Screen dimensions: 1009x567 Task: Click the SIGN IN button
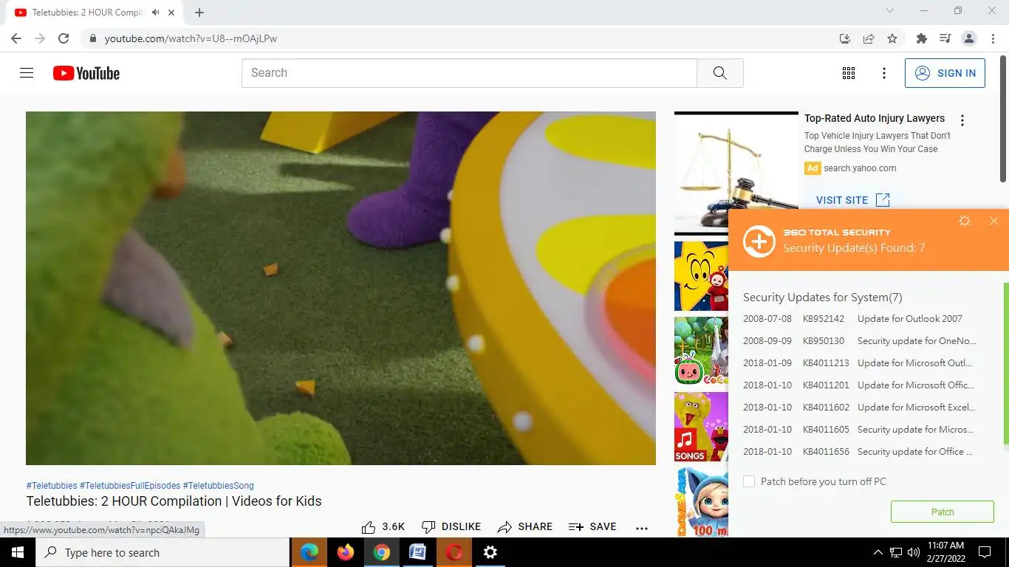tap(945, 73)
